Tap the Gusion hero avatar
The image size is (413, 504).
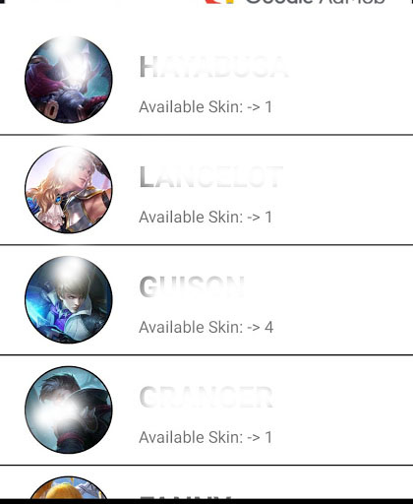pos(69,299)
